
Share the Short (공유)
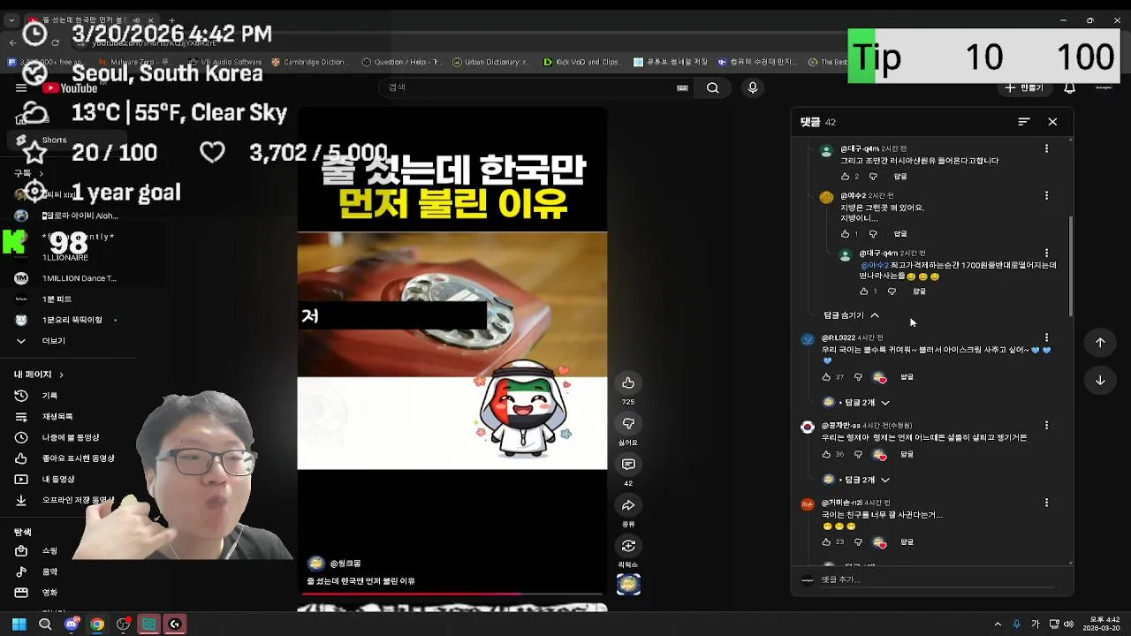pos(628,505)
